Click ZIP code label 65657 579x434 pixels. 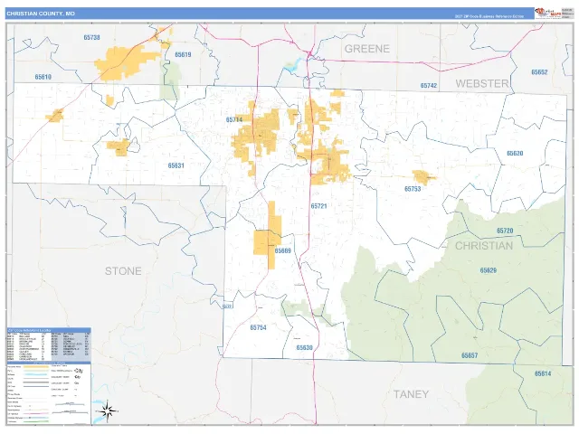[x=470, y=355]
